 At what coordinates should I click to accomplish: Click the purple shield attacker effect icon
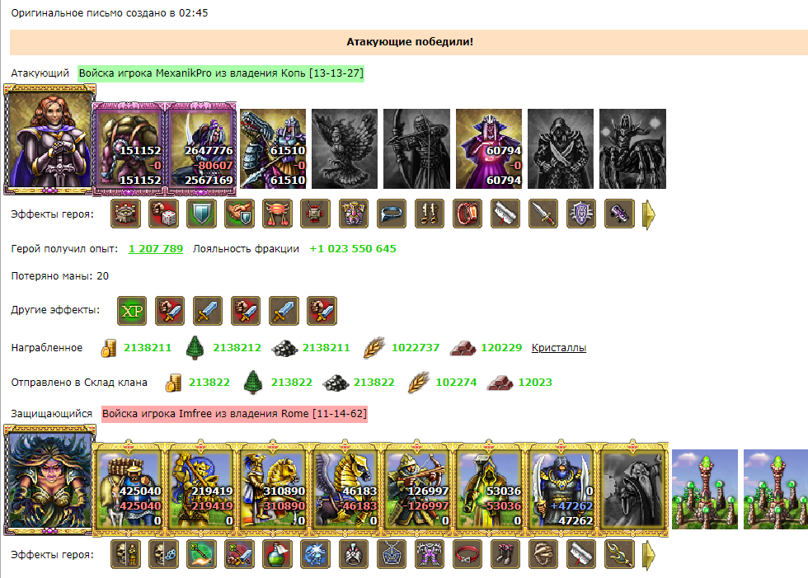coord(581,214)
